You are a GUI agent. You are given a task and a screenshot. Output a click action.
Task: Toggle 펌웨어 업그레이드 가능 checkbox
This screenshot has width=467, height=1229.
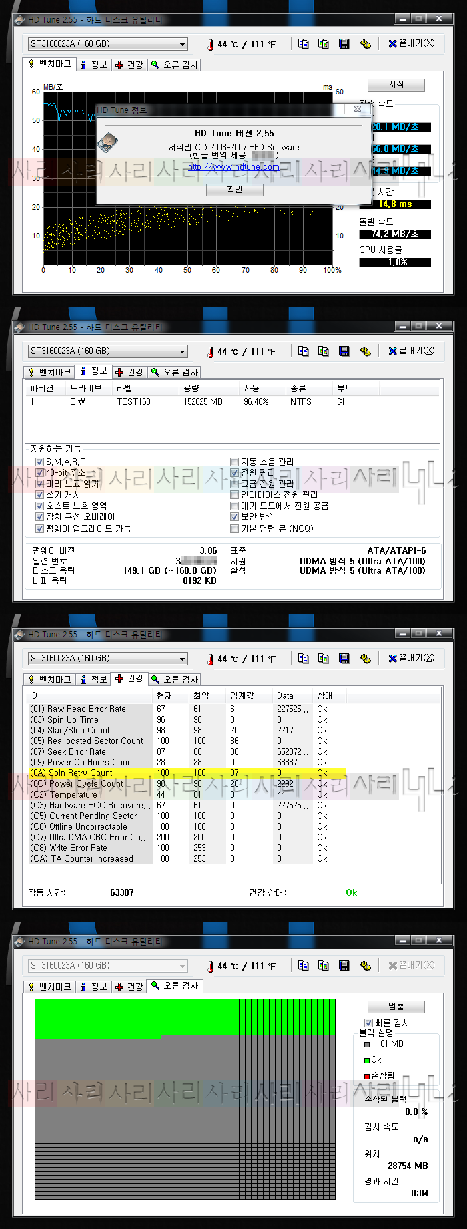pos(39,528)
